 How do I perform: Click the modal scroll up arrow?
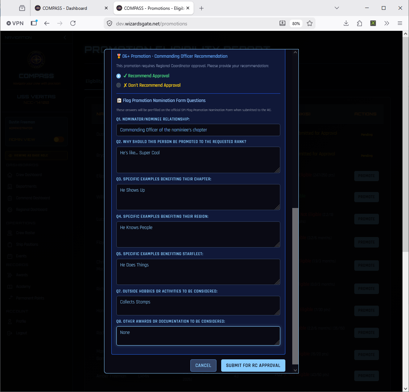(x=295, y=53)
